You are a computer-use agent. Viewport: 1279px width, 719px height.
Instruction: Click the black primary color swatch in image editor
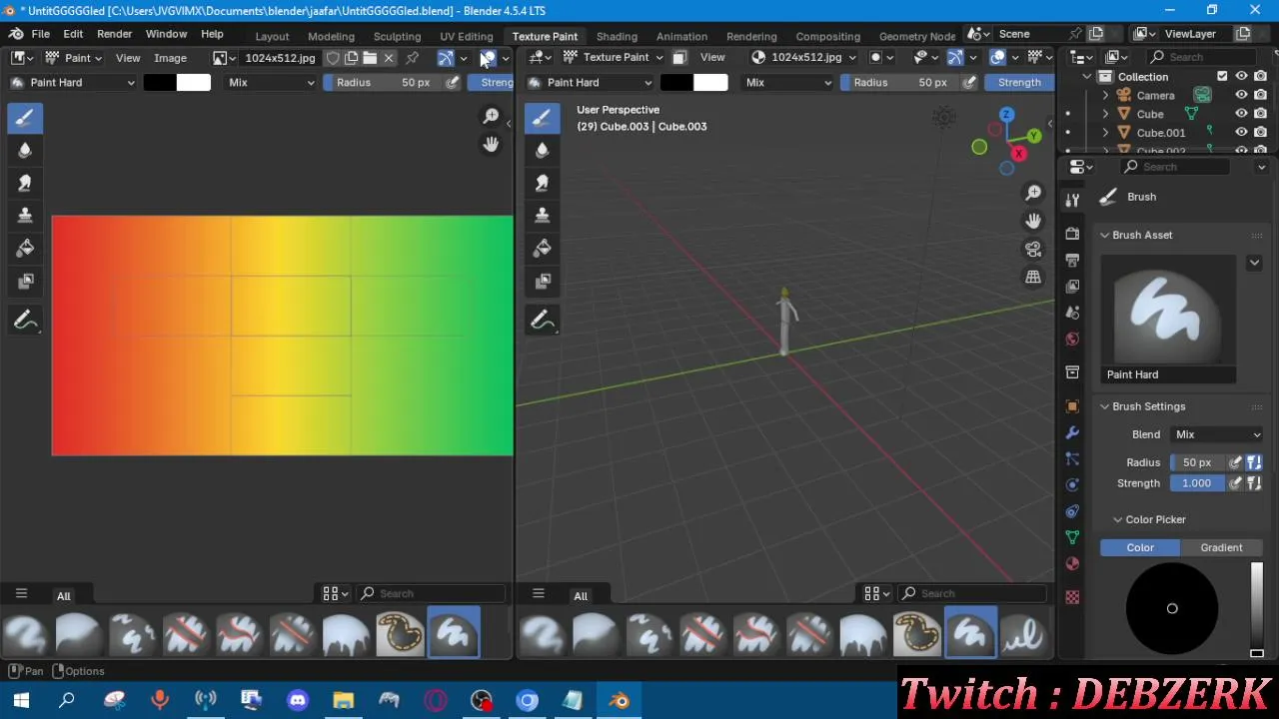coord(160,83)
